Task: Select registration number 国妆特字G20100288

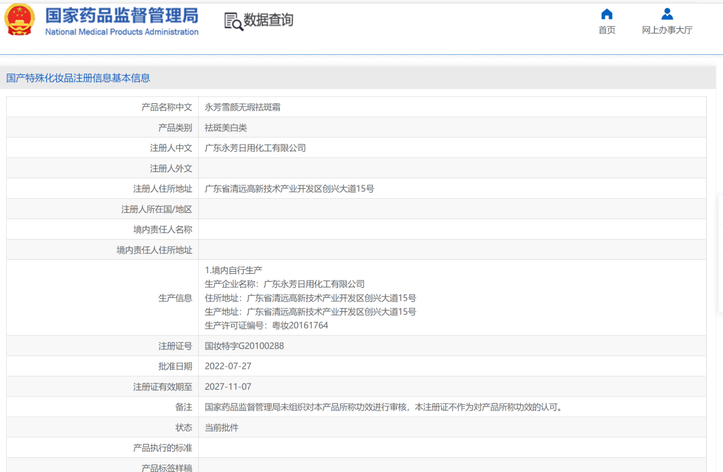Action: pyautogui.click(x=244, y=345)
